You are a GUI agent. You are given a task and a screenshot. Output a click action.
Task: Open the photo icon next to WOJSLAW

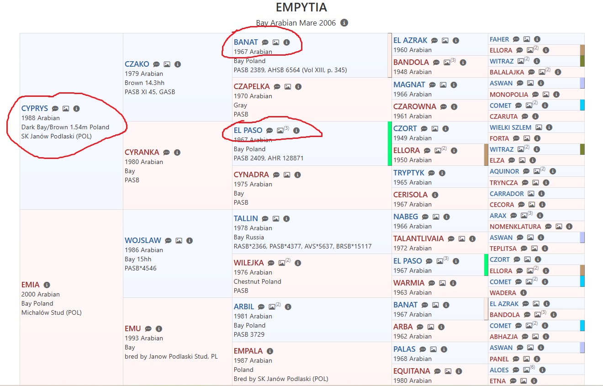click(179, 241)
